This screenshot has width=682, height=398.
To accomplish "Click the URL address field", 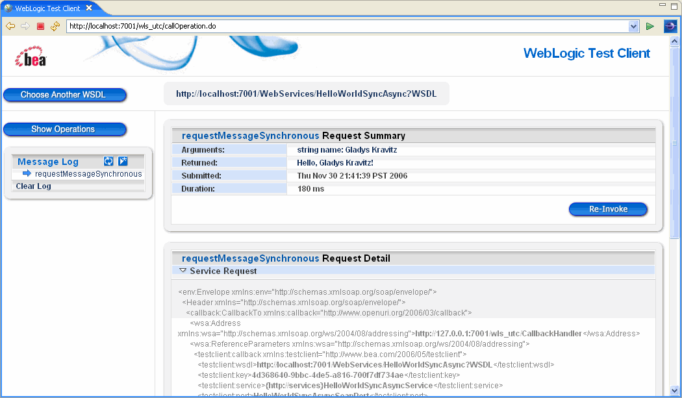I will 348,26.
